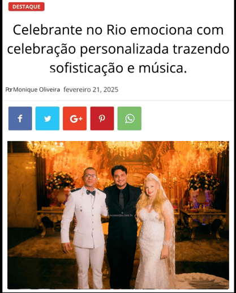Click the watermark text on the photo
Image resolution: width=236 pixels, height=293 pixels.
(121, 215)
